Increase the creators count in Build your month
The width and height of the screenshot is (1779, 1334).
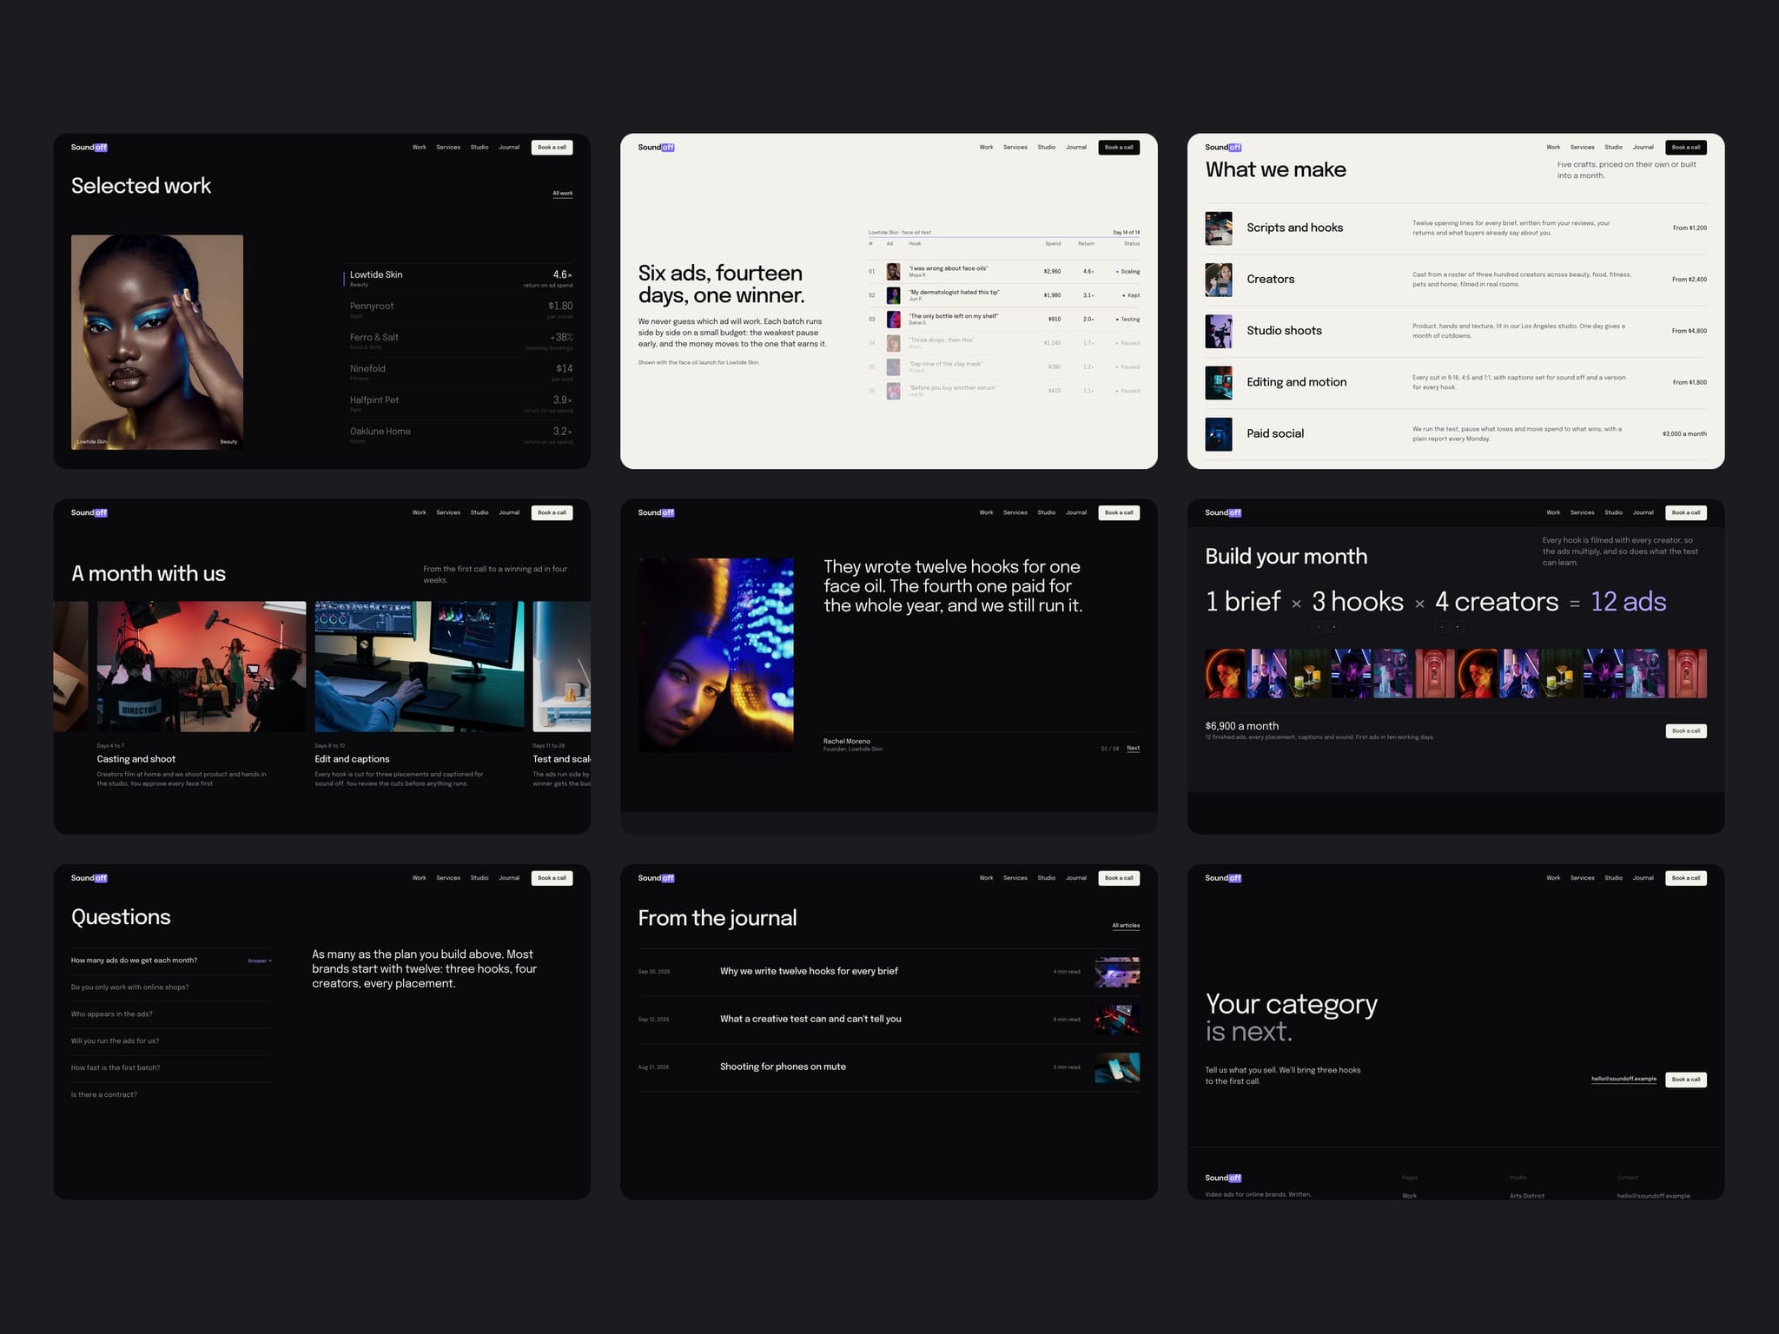click(1457, 627)
